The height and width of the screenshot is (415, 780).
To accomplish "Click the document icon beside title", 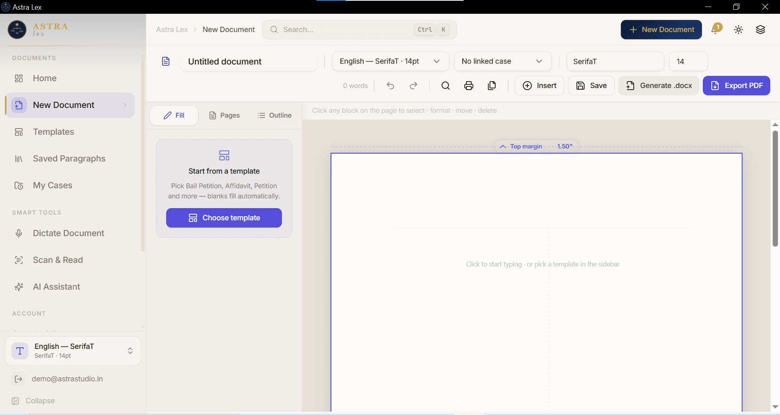I will click(166, 61).
